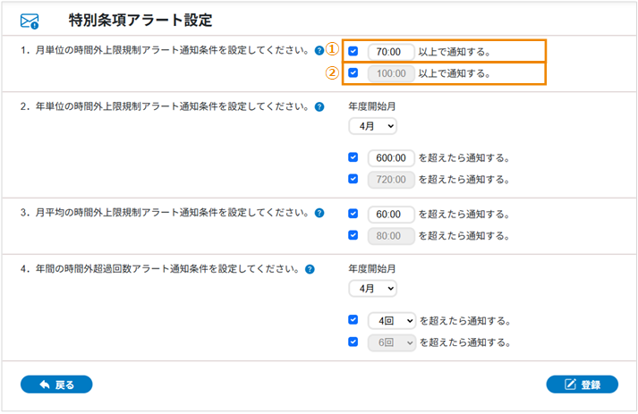
Task: Click help icon for annual overtime count alert
Action: [x=310, y=269]
